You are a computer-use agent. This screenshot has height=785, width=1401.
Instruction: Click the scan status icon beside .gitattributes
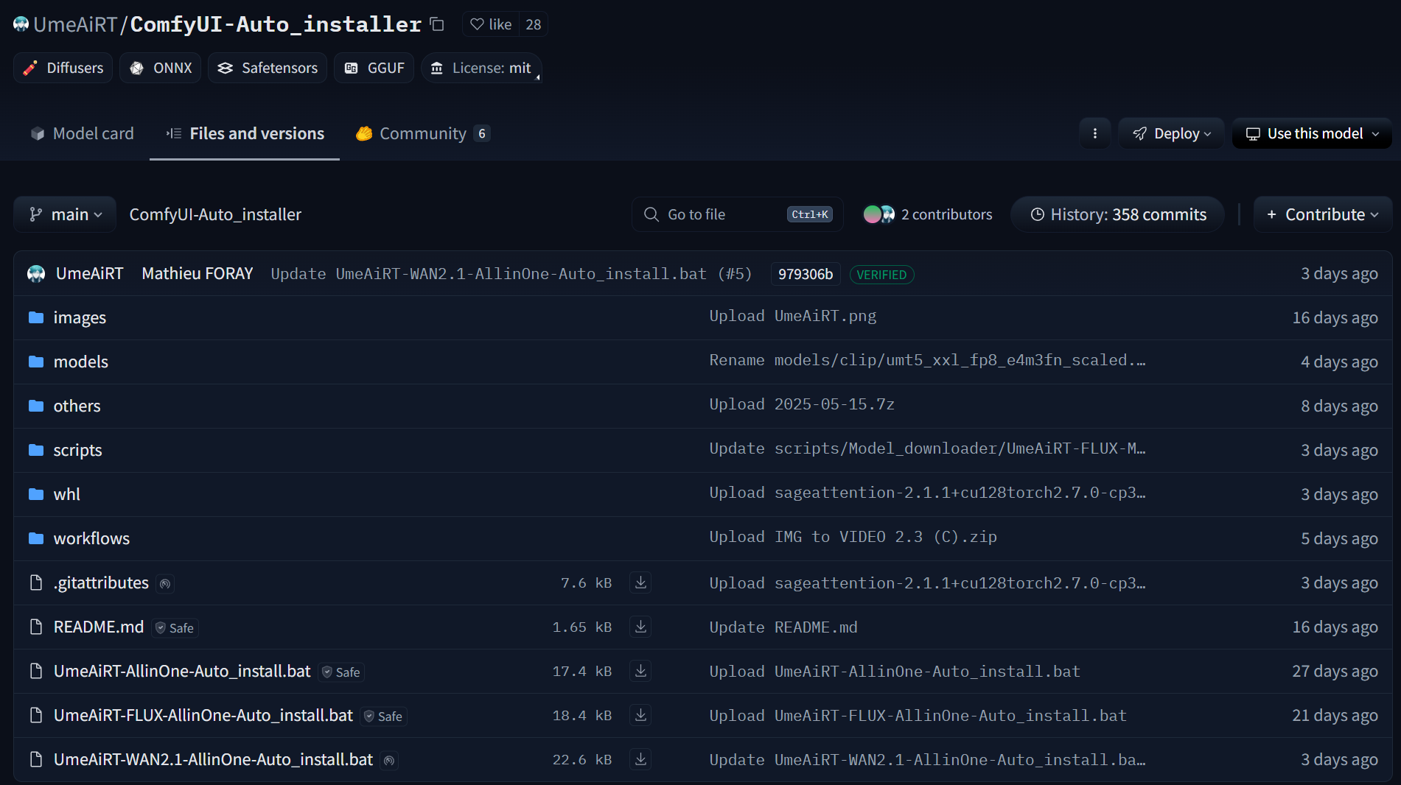[x=166, y=583]
